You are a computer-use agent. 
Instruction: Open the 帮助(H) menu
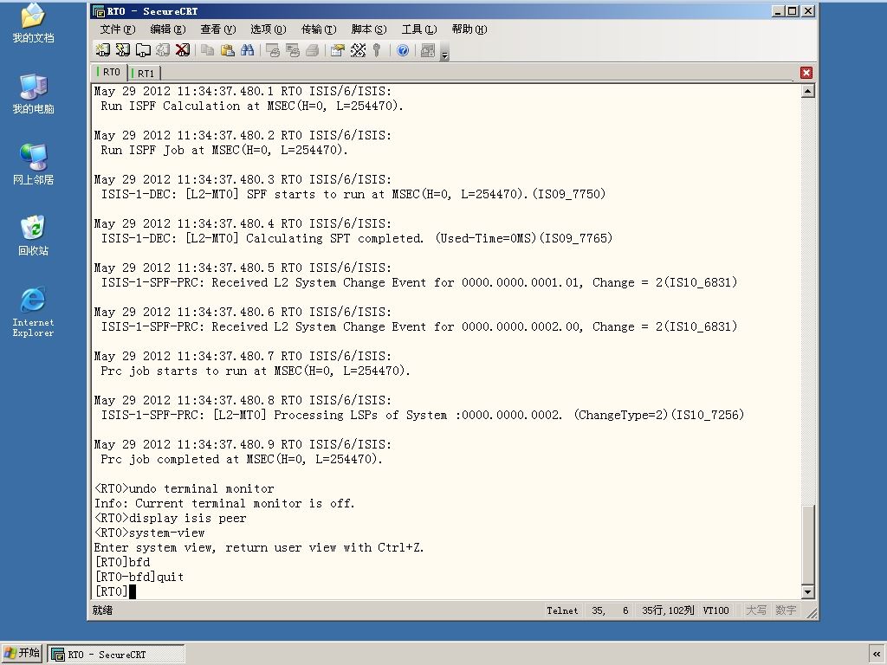pos(469,29)
